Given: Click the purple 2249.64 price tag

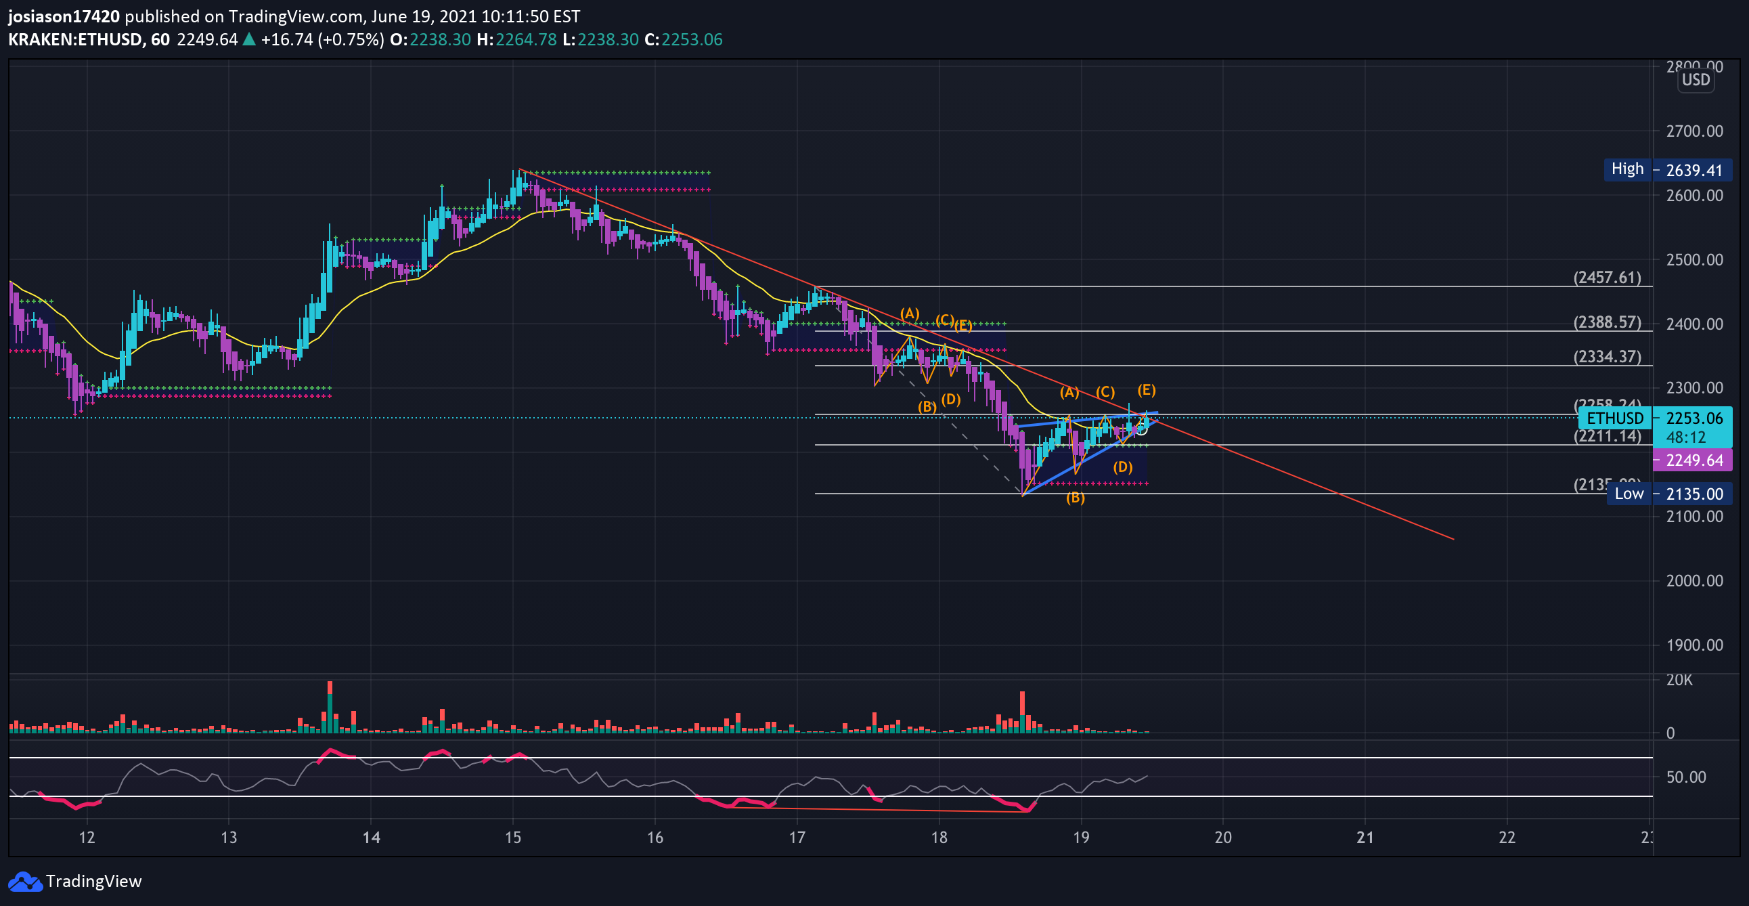Looking at the screenshot, I should 1693,460.
